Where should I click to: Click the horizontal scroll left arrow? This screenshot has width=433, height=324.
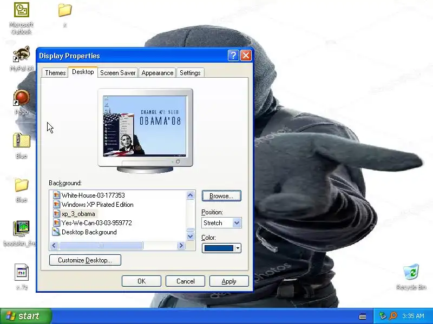pyautogui.click(x=54, y=245)
